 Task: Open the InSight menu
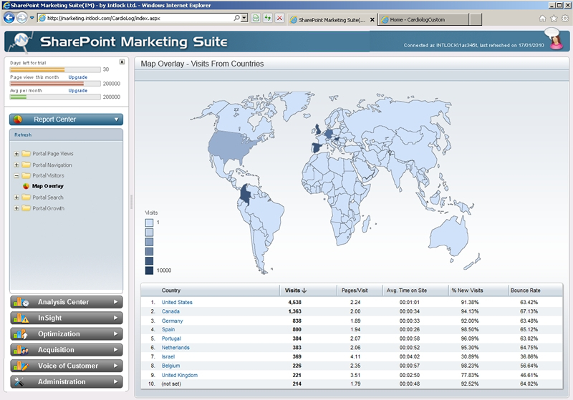67,318
